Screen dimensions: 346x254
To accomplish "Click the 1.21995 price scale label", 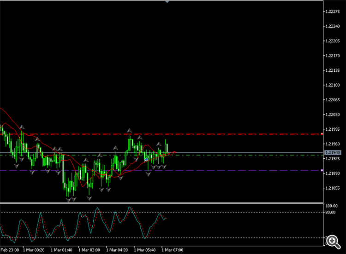I will tap(333, 129).
